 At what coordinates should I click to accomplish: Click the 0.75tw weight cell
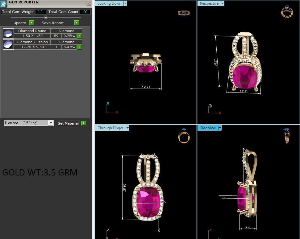(69, 36)
